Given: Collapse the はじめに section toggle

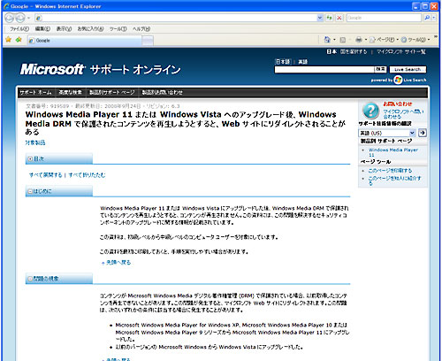Looking at the screenshot, I should click(x=30, y=191).
